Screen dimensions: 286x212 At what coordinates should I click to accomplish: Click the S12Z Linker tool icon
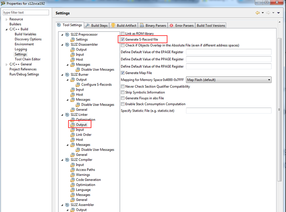tap(67, 115)
